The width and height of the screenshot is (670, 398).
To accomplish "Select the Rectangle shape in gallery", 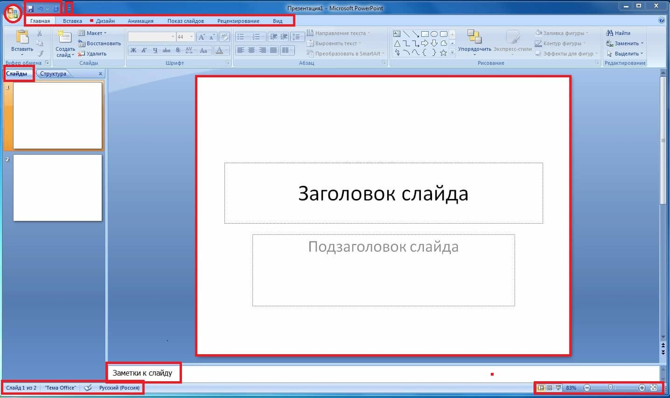I will 425,34.
